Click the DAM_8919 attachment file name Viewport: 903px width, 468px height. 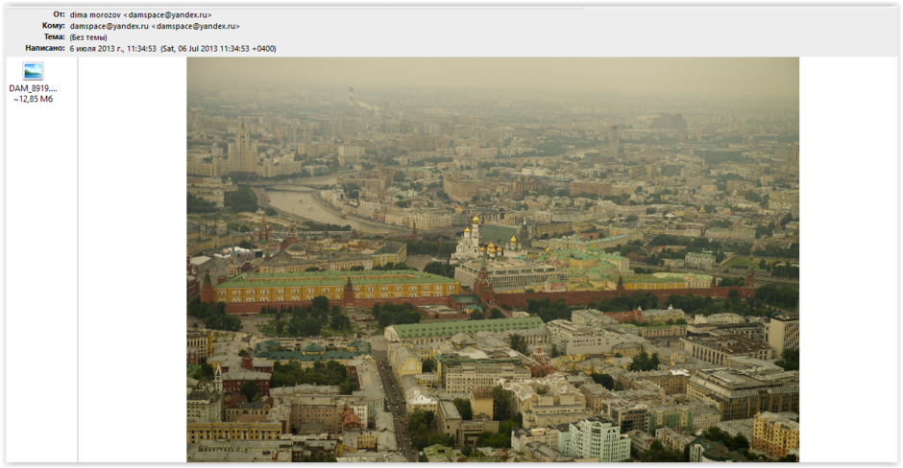click(x=33, y=88)
